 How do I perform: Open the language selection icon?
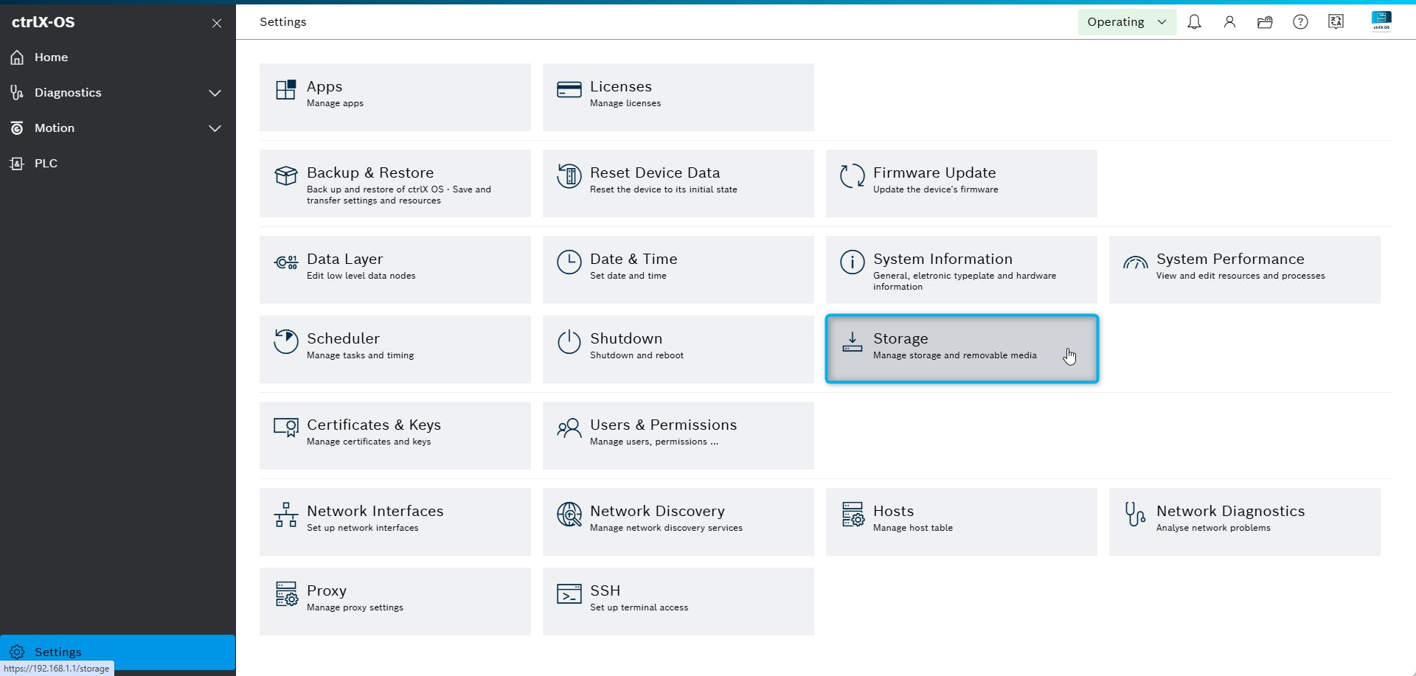[x=1336, y=22]
